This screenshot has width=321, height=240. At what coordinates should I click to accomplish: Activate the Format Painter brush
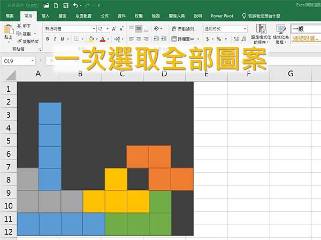point(19,42)
